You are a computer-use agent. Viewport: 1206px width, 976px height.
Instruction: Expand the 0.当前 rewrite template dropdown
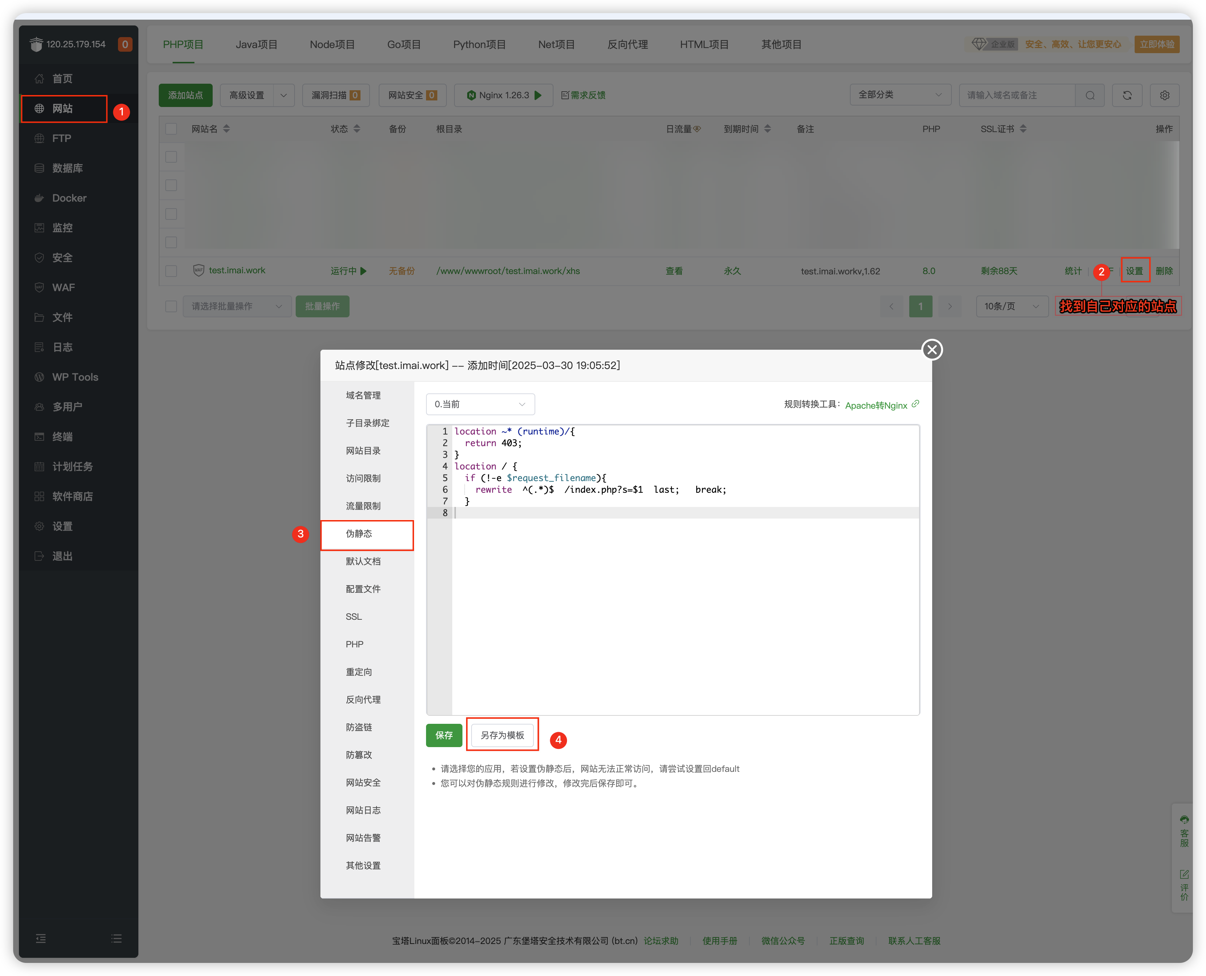pos(480,404)
